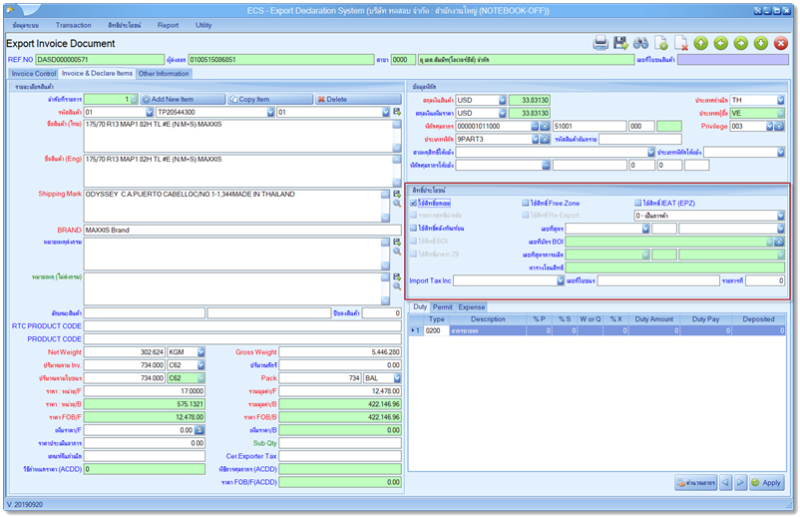Screen dimensions: 800x517
Task: Open the Report menu
Action: [168, 25]
